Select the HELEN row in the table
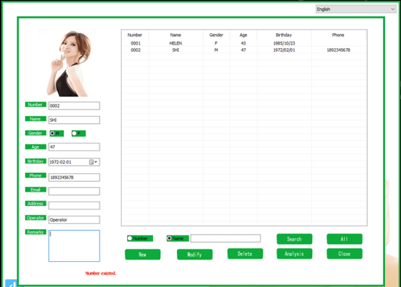The height and width of the screenshot is (287, 401). (x=176, y=44)
